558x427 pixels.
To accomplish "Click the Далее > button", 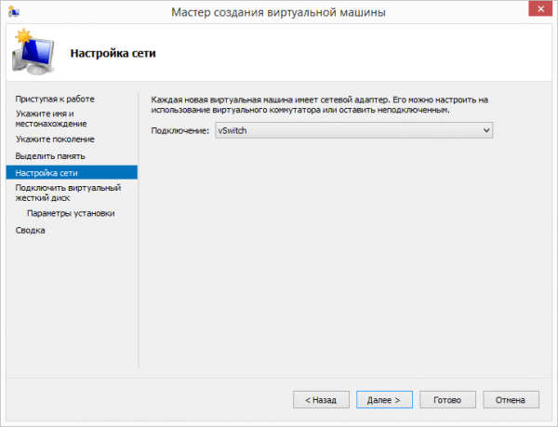I will point(384,400).
